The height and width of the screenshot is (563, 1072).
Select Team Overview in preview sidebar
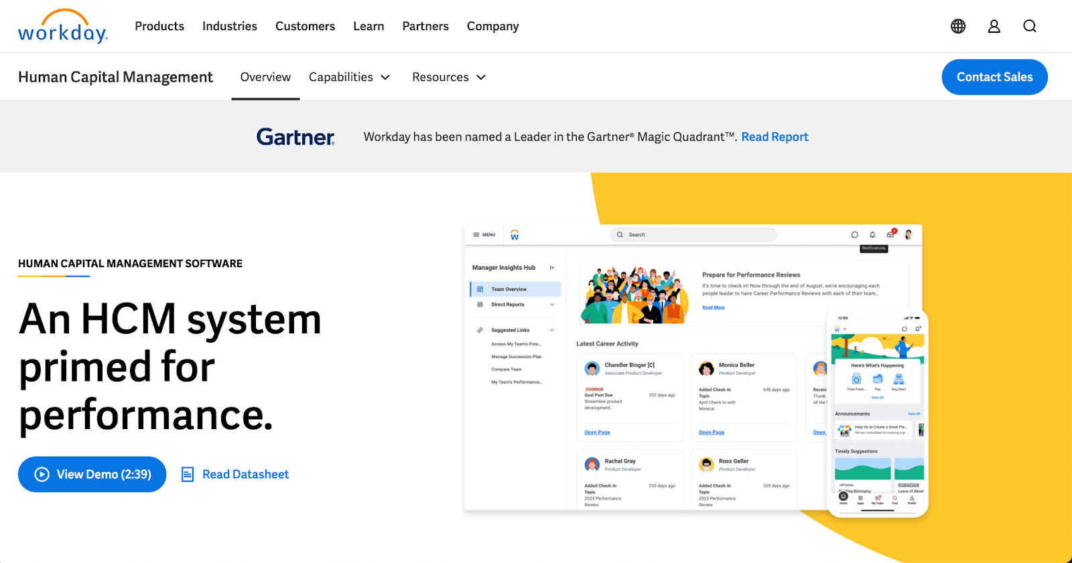515,289
